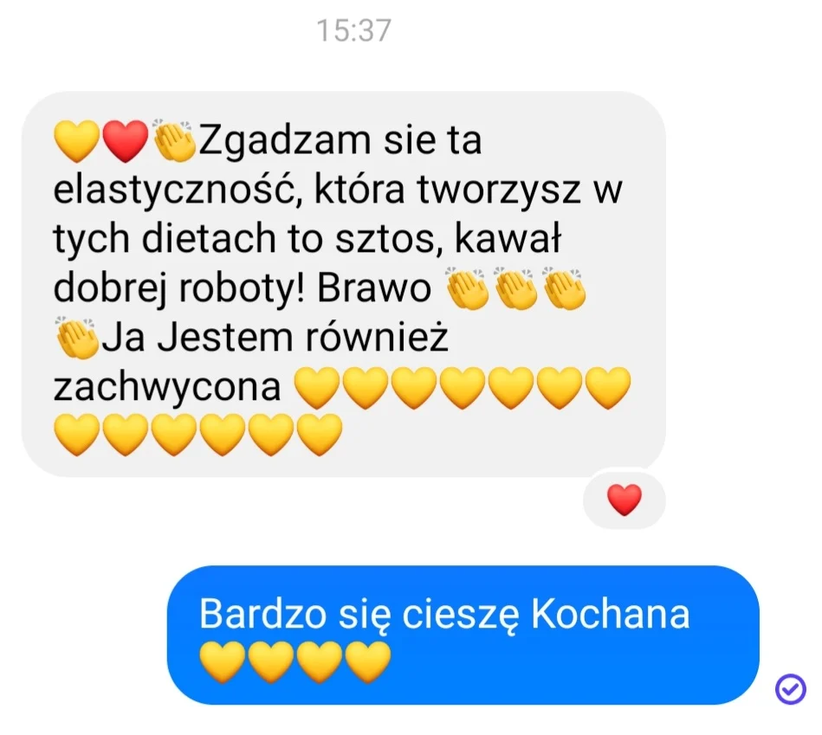Click the text kawał dobrej roboty
The height and width of the screenshot is (735, 822).
(x=307, y=263)
